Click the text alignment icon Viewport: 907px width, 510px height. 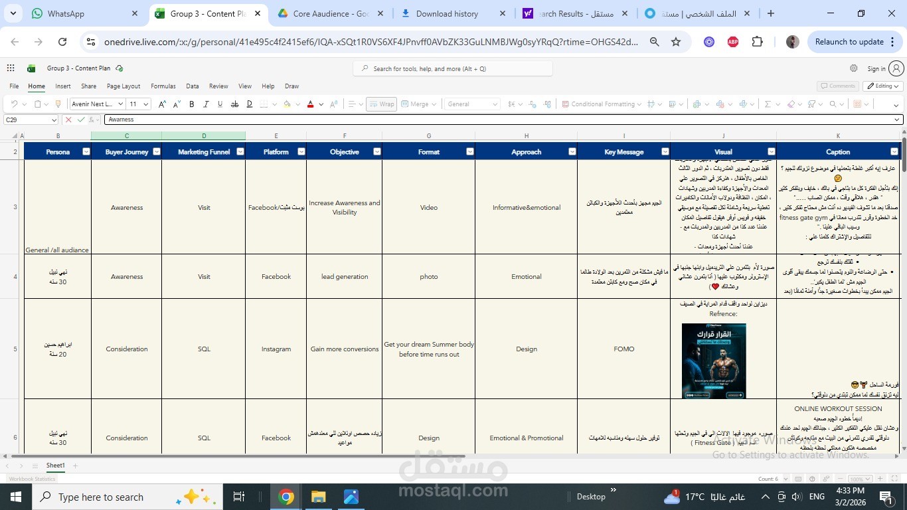click(352, 104)
